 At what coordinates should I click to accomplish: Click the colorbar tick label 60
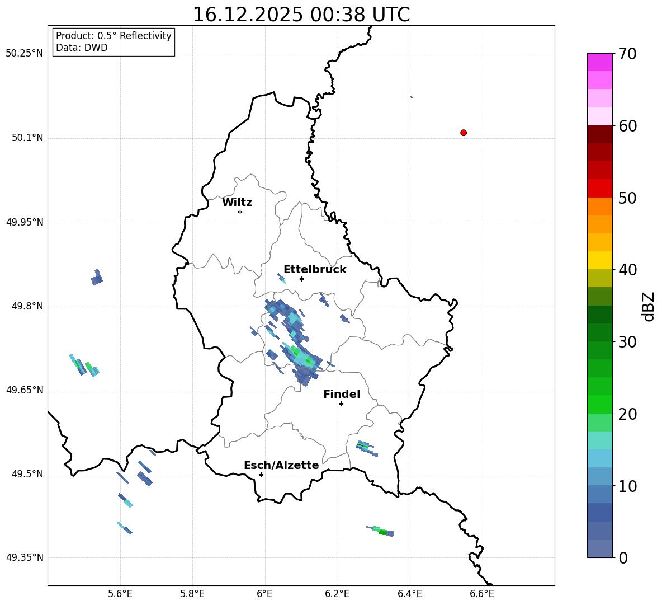(627, 126)
